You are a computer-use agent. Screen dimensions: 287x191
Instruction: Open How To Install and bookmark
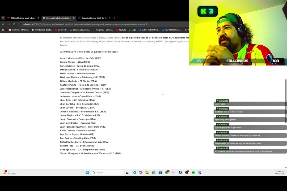click(x=171, y=30)
